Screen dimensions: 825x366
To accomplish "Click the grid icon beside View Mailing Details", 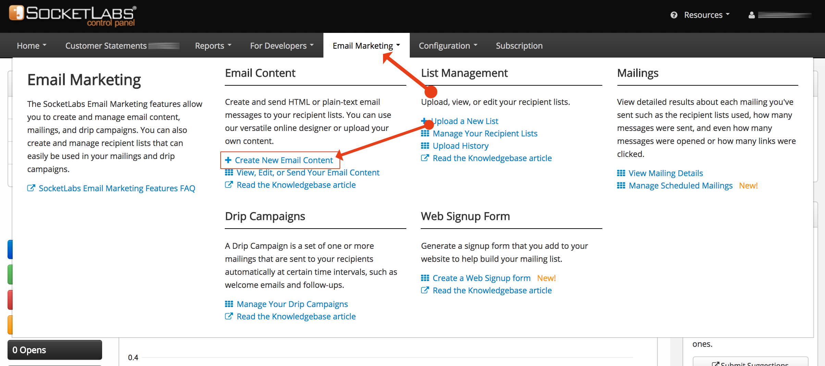I will point(621,173).
